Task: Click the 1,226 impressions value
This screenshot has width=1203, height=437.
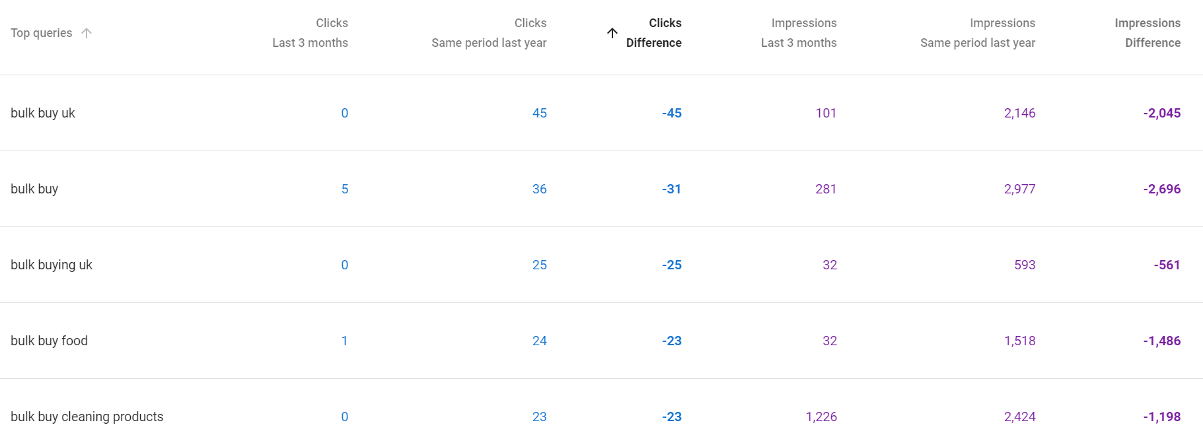Action: click(x=821, y=417)
